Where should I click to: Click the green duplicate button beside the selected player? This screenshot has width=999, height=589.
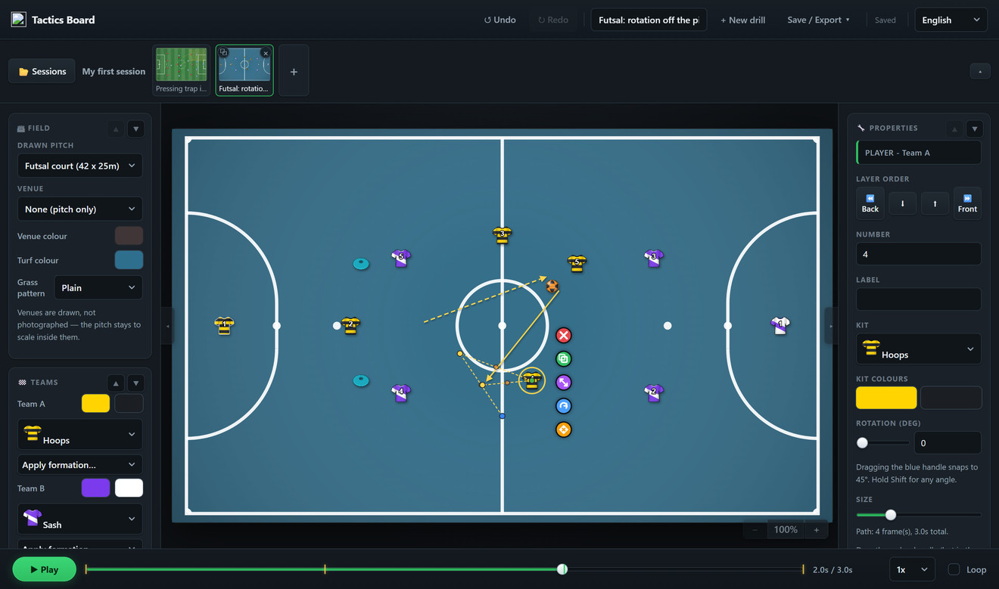tap(563, 358)
